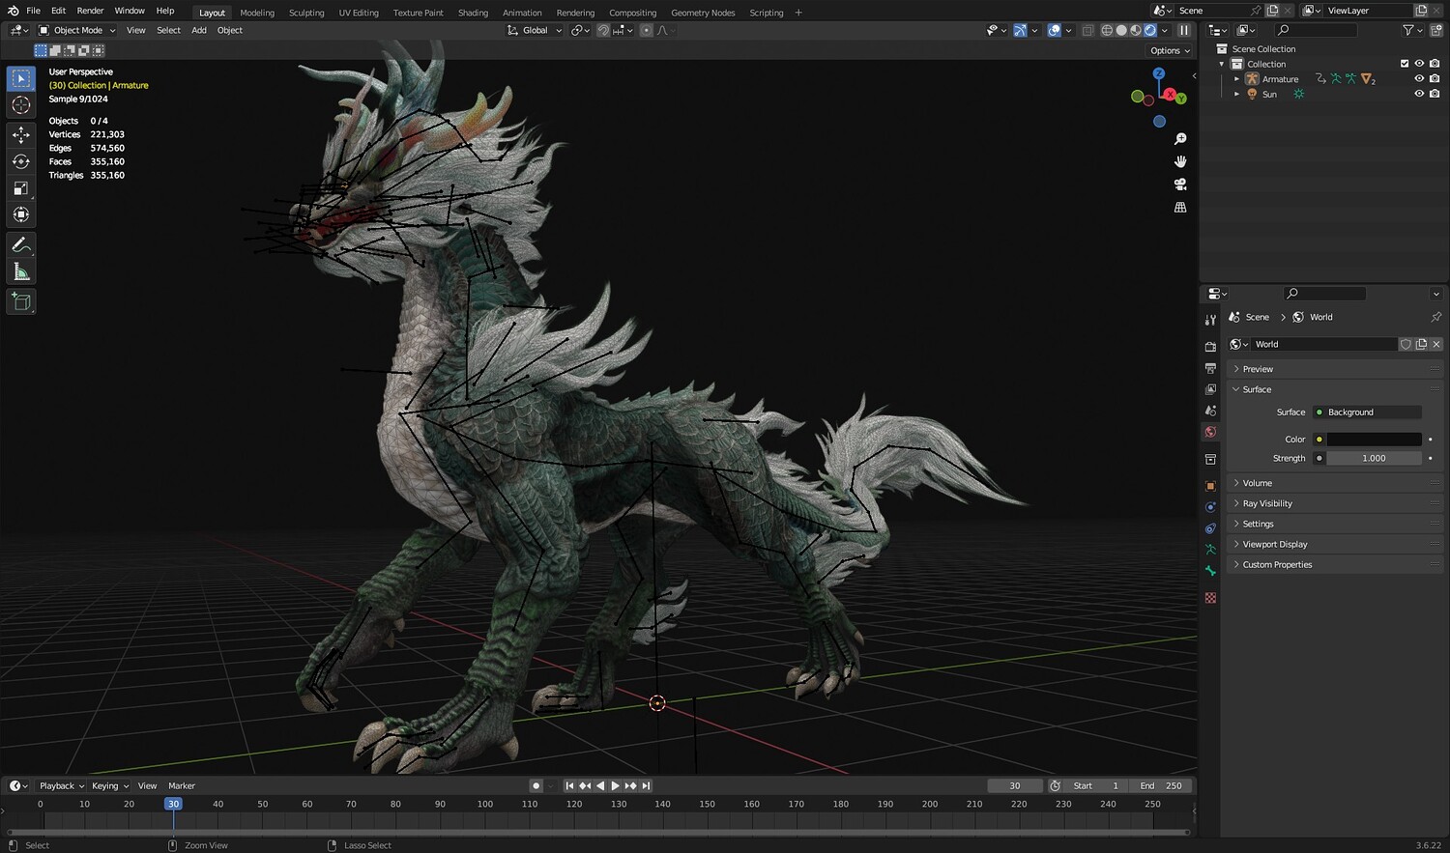Screen dimensions: 1450x853
Task: Select the Move tool in toolbar
Action: (x=21, y=135)
